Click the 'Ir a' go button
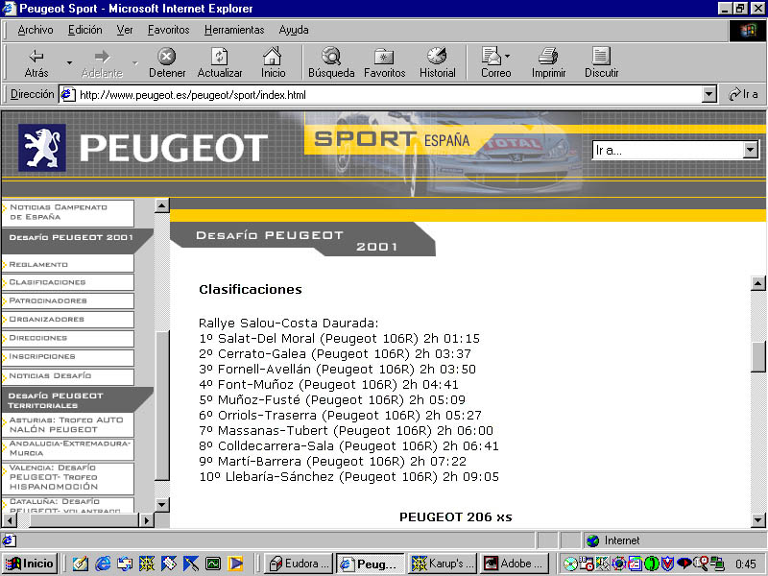This screenshot has height=576, width=768. pyautogui.click(x=743, y=94)
